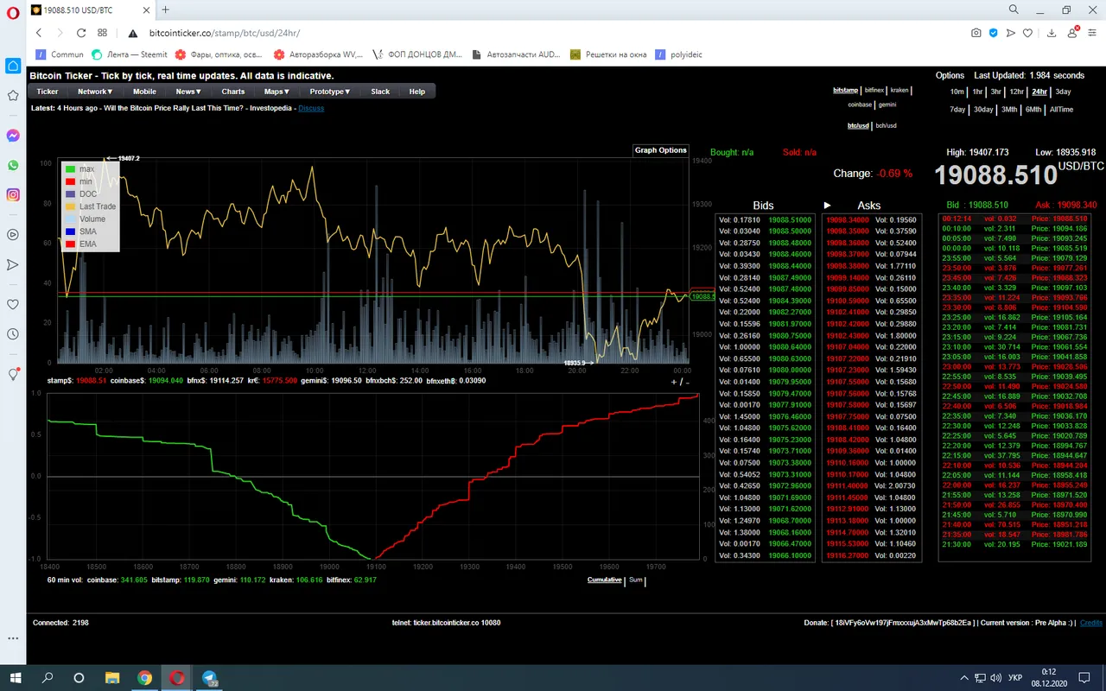Open the Charts menu item
This screenshot has width=1106, height=691.
[x=233, y=92]
